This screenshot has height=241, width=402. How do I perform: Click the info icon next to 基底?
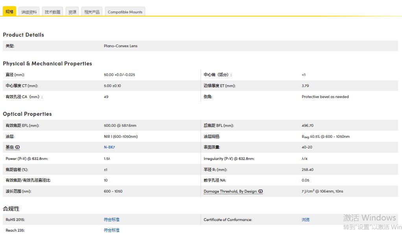18,147
